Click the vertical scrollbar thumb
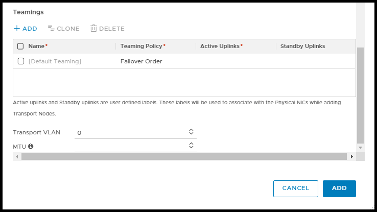 pyautogui.click(x=360, y=95)
